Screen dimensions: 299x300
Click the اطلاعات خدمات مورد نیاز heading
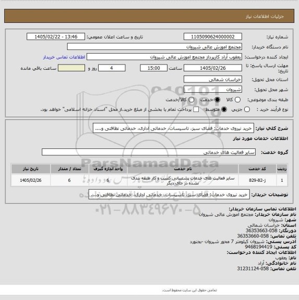coord(260,139)
